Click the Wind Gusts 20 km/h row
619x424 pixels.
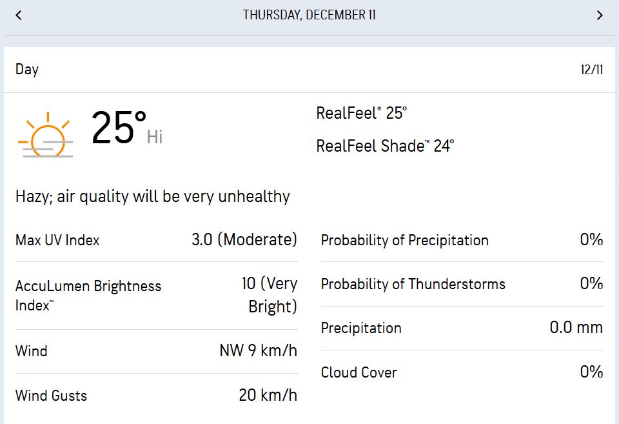click(x=156, y=396)
